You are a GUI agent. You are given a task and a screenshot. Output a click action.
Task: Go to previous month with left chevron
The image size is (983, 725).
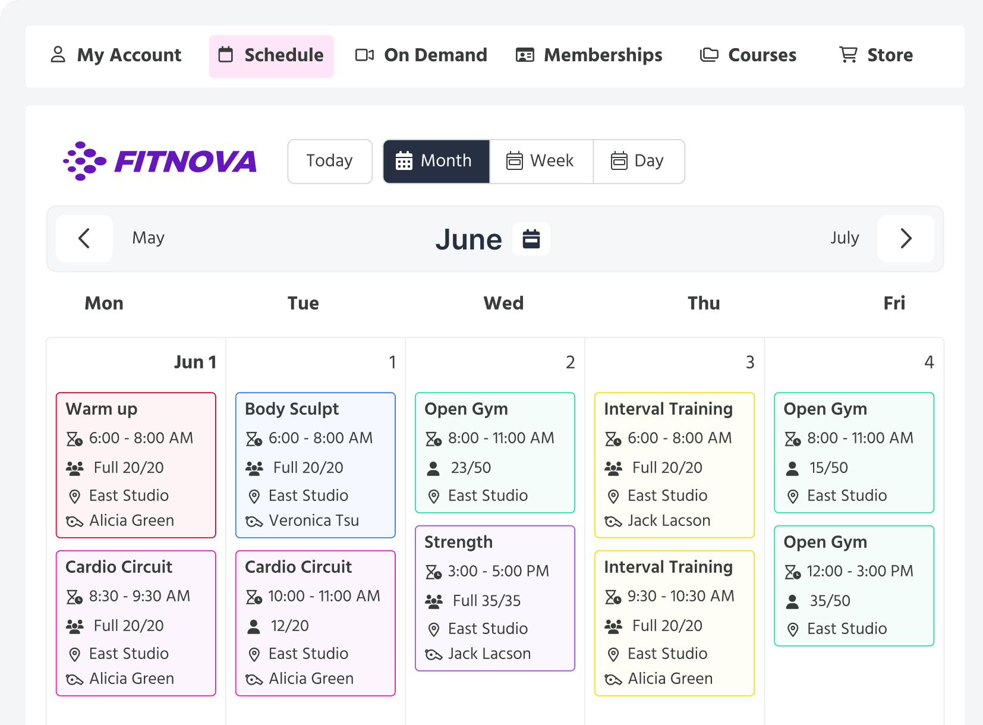coord(84,238)
